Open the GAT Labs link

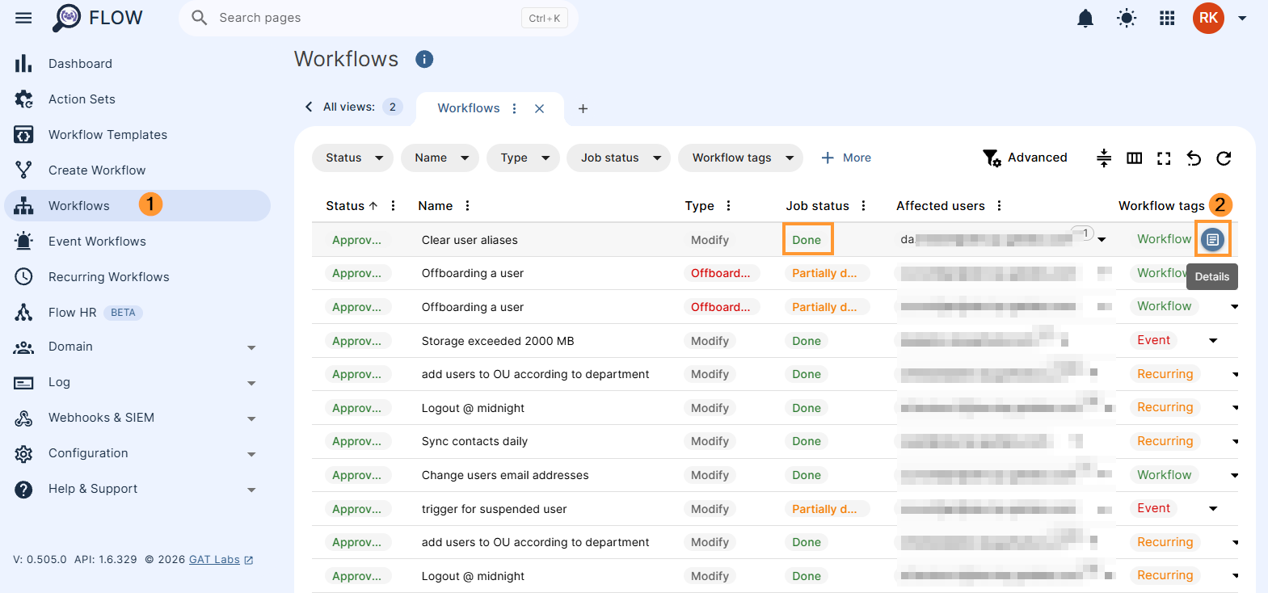(x=221, y=559)
